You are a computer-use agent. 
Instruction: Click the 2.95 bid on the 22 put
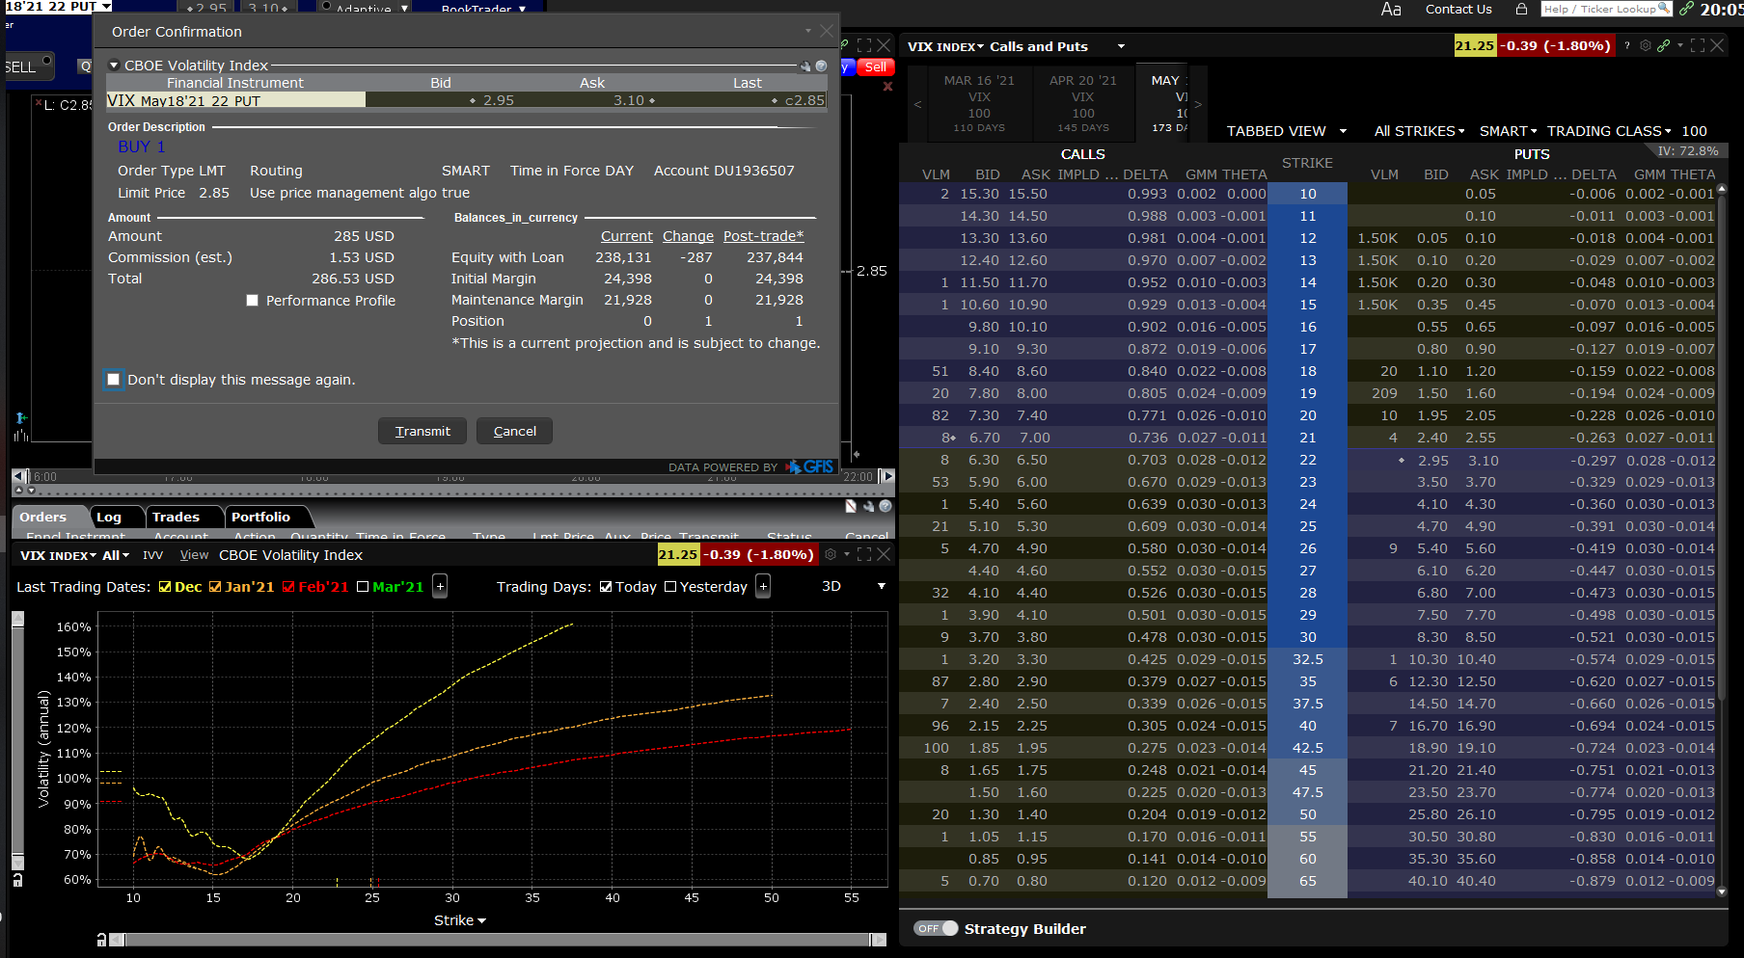[x=1432, y=461]
